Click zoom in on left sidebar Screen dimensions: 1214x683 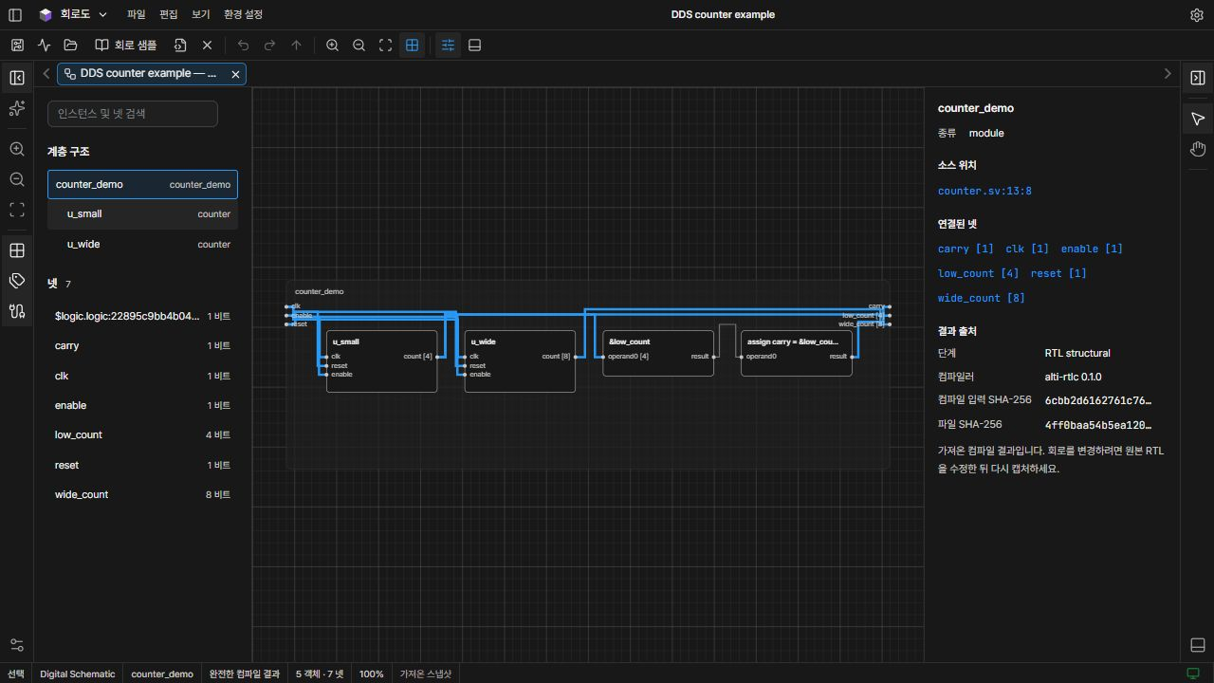pos(17,149)
